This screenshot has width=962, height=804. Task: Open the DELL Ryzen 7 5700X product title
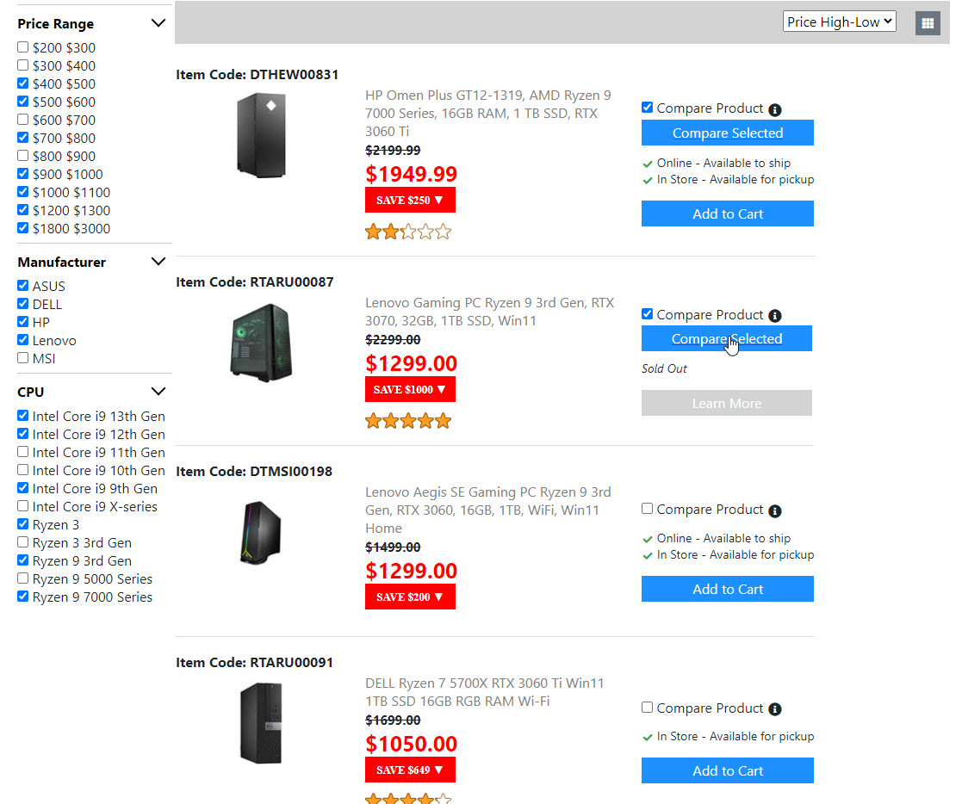pos(484,692)
